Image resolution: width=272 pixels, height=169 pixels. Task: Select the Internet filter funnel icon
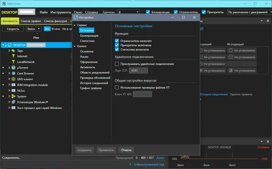click(13, 56)
